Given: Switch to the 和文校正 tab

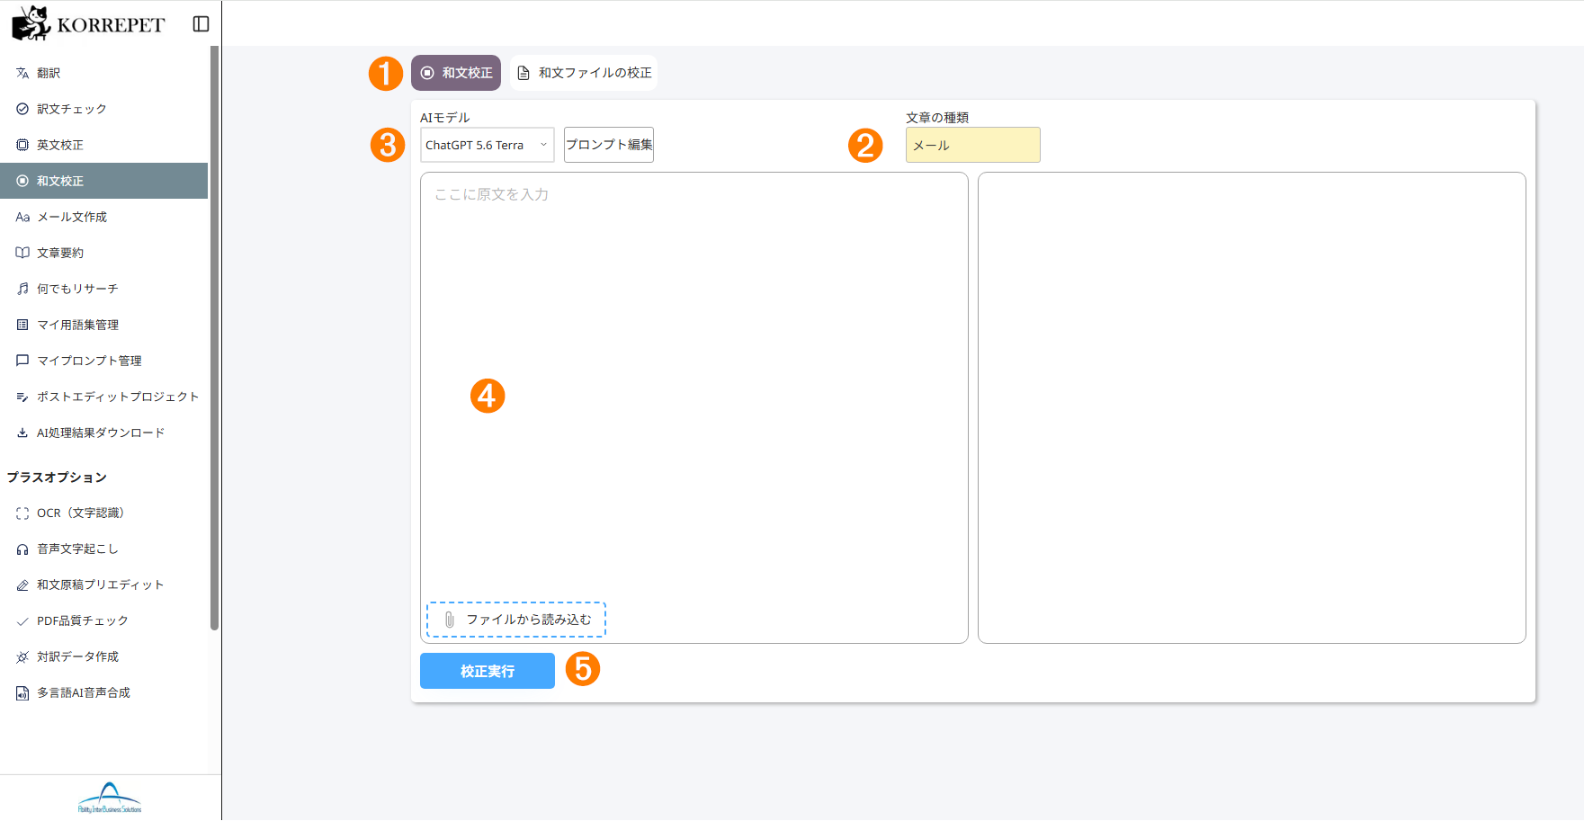Looking at the screenshot, I should coord(456,73).
